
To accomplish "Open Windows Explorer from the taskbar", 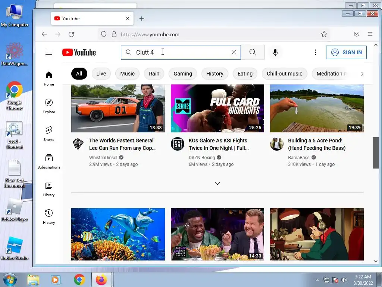I will pyautogui.click(x=33, y=280).
